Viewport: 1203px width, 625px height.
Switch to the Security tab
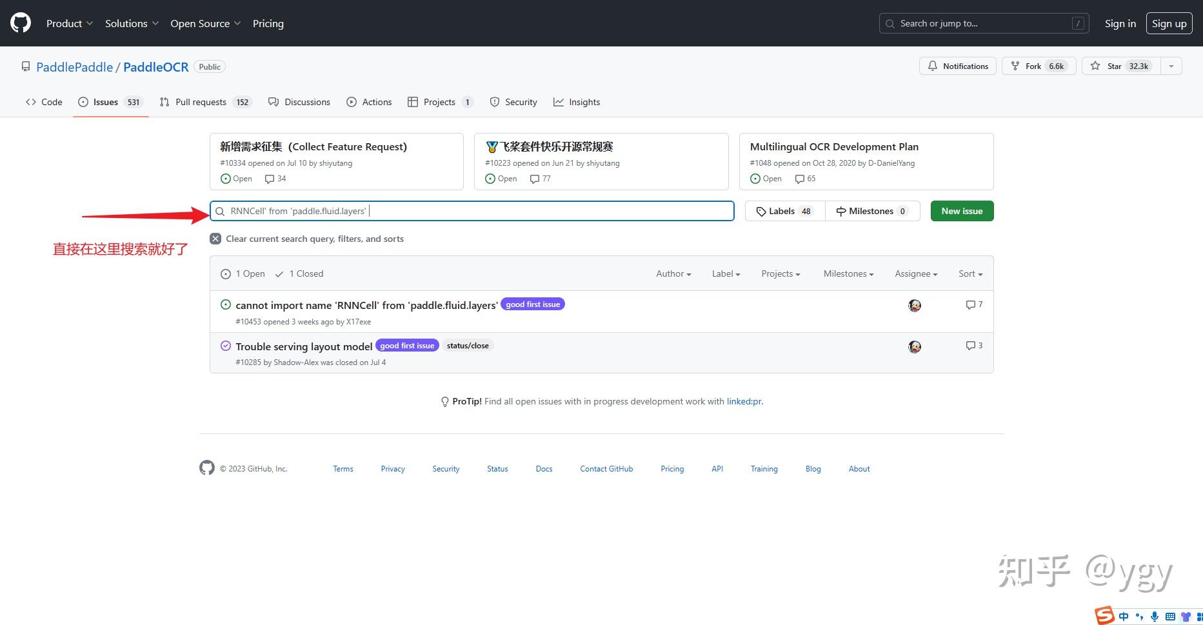click(x=513, y=102)
